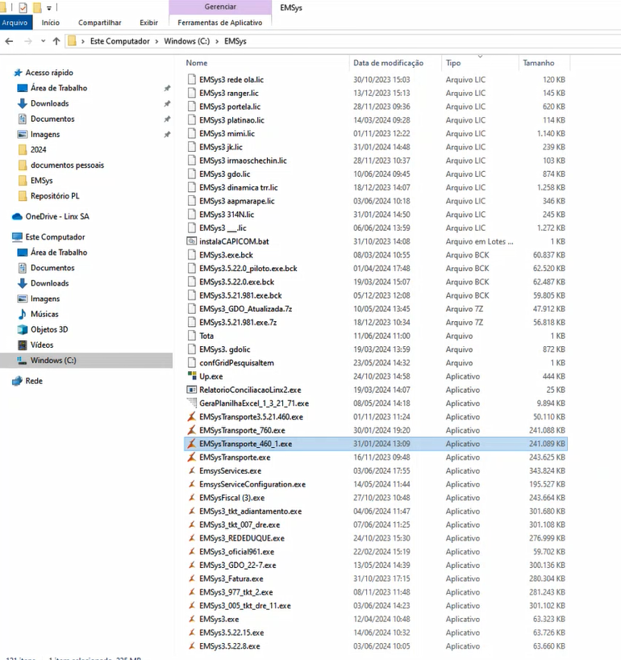This screenshot has width=621, height=660.
Task: Select GeraPlanilhaExcel_1_3_21_71.exe icon
Action: (x=192, y=403)
